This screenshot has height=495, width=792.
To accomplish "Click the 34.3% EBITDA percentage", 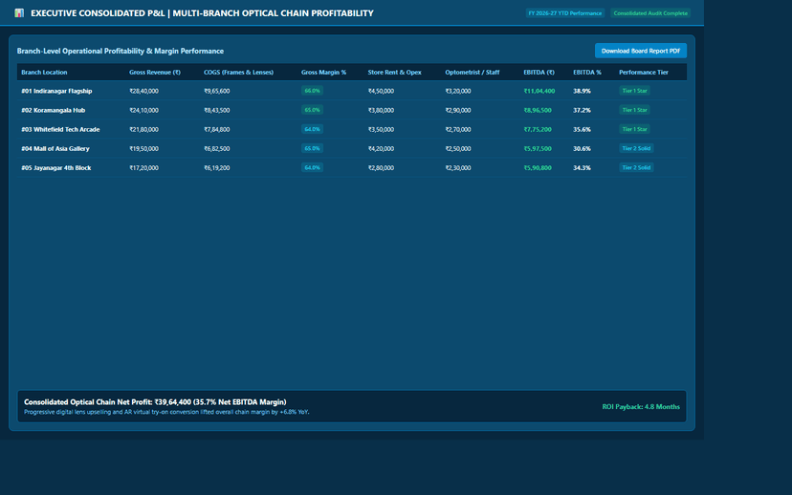I will [582, 167].
